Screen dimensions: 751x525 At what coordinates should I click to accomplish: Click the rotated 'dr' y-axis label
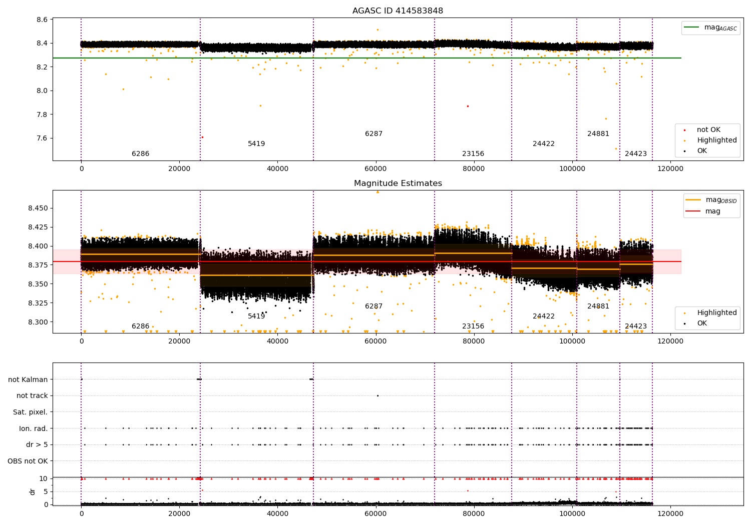[33, 491]
